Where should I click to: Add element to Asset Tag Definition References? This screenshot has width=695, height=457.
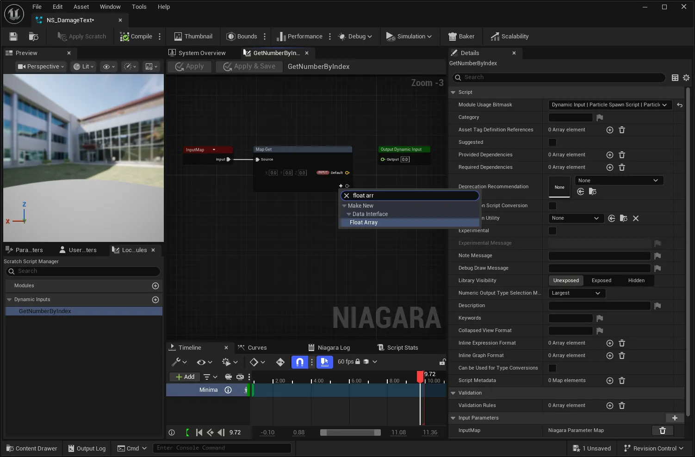[610, 130]
